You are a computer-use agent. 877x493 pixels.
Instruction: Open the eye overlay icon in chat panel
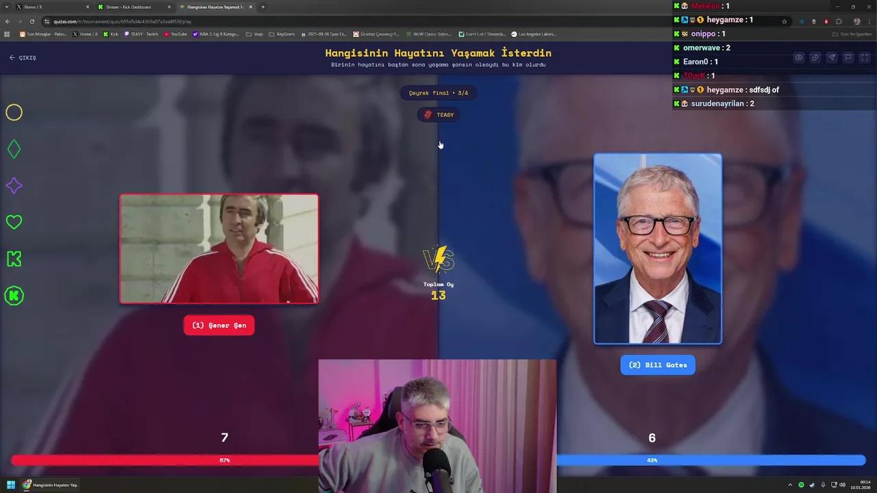tap(799, 58)
